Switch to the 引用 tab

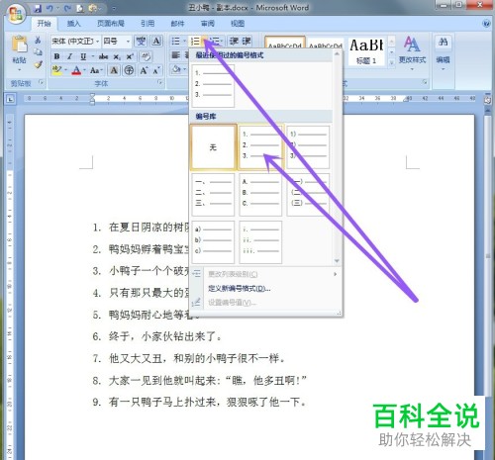click(x=148, y=24)
